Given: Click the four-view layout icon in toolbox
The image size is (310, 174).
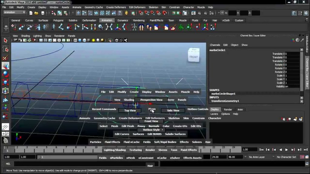Looking at the screenshot, I should pos(5,134).
